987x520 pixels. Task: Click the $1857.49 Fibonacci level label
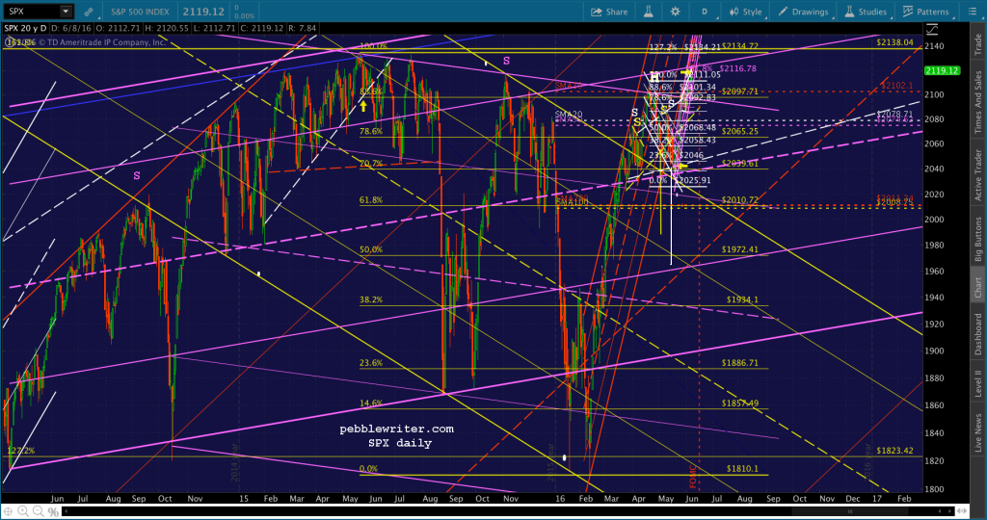(x=739, y=403)
